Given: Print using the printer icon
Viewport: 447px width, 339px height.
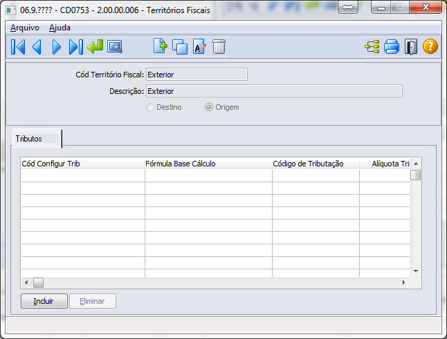Looking at the screenshot, I should pyautogui.click(x=392, y=47).
